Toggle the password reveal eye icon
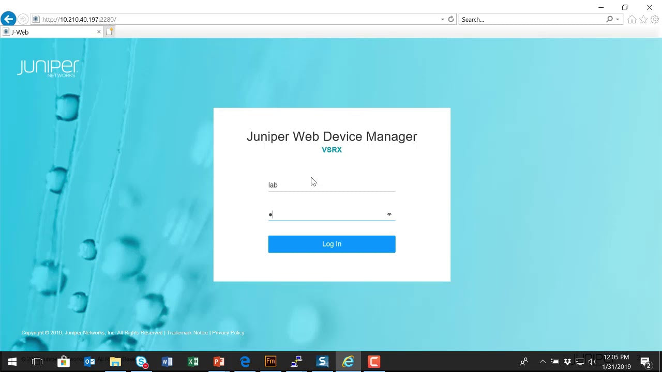Screen dimensions: 662x372 (389, 214)
